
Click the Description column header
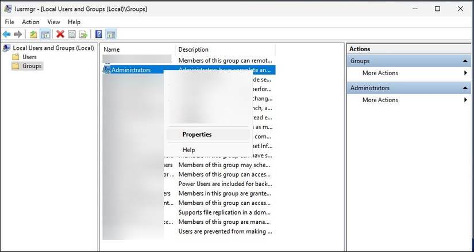(225, 49)
